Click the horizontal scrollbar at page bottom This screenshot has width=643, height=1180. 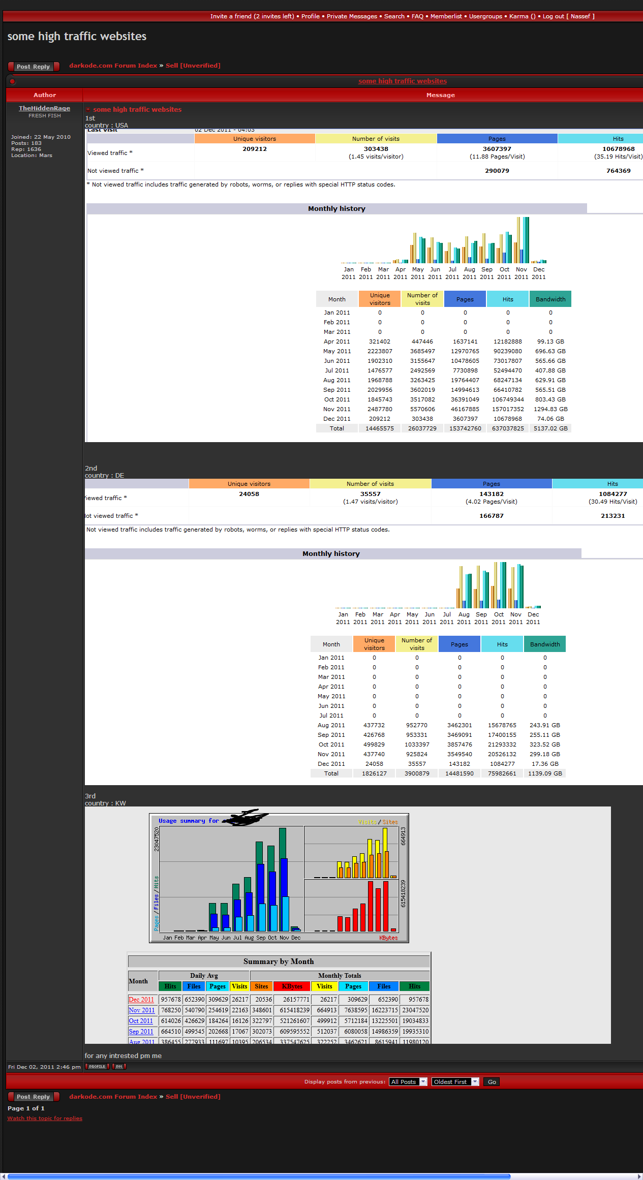click(x=259, y=1176)
